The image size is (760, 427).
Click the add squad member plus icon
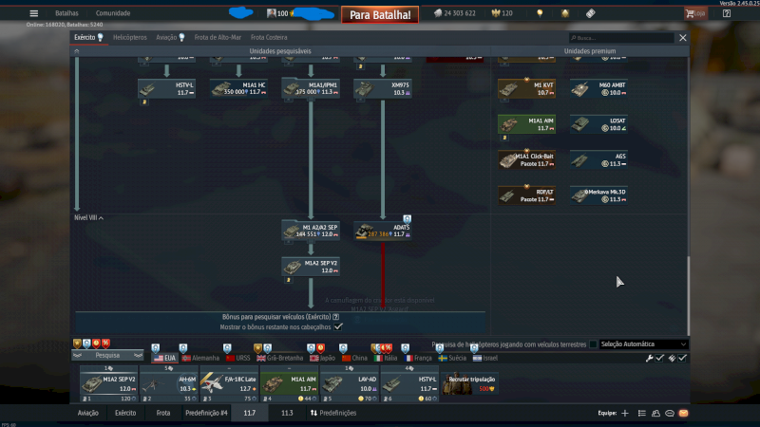(x=625, y=414)
